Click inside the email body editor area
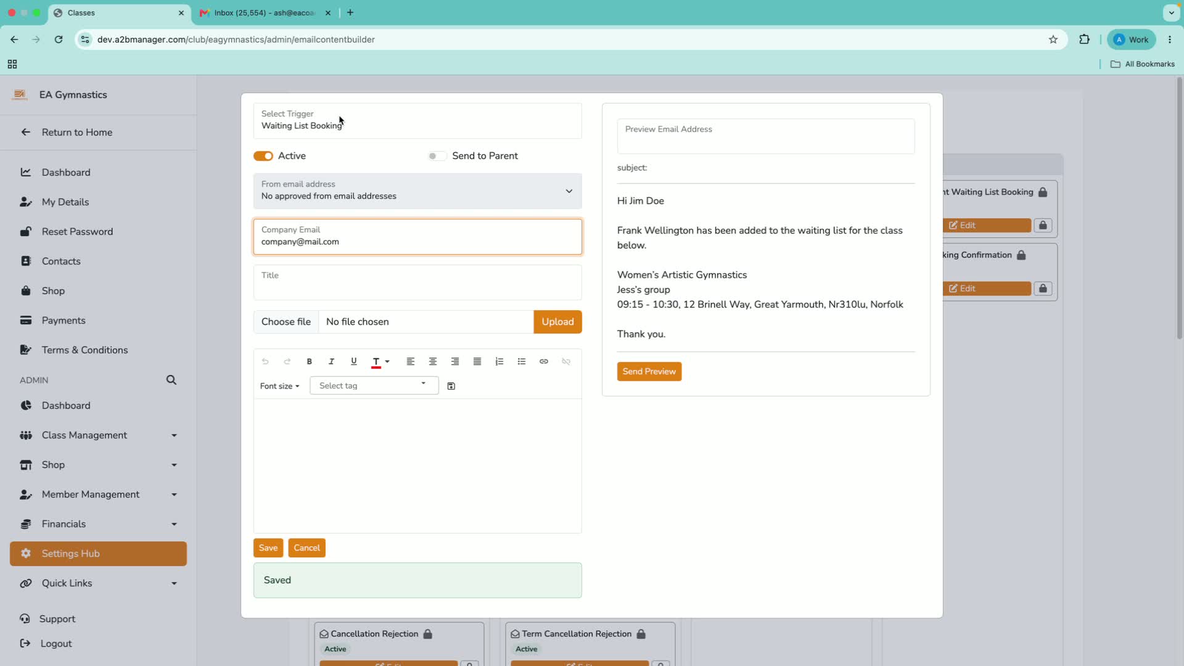 tap(417, 466)
